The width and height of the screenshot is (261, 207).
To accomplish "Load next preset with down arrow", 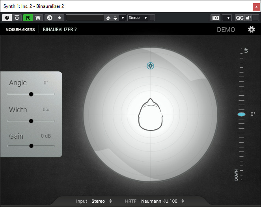I will (115, 18).
